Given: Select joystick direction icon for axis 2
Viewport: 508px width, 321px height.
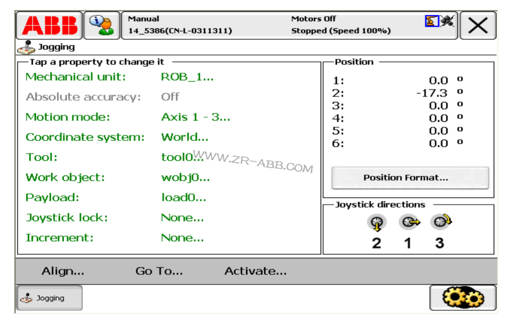Looking at the screenshot, I should tap(376, 222).
